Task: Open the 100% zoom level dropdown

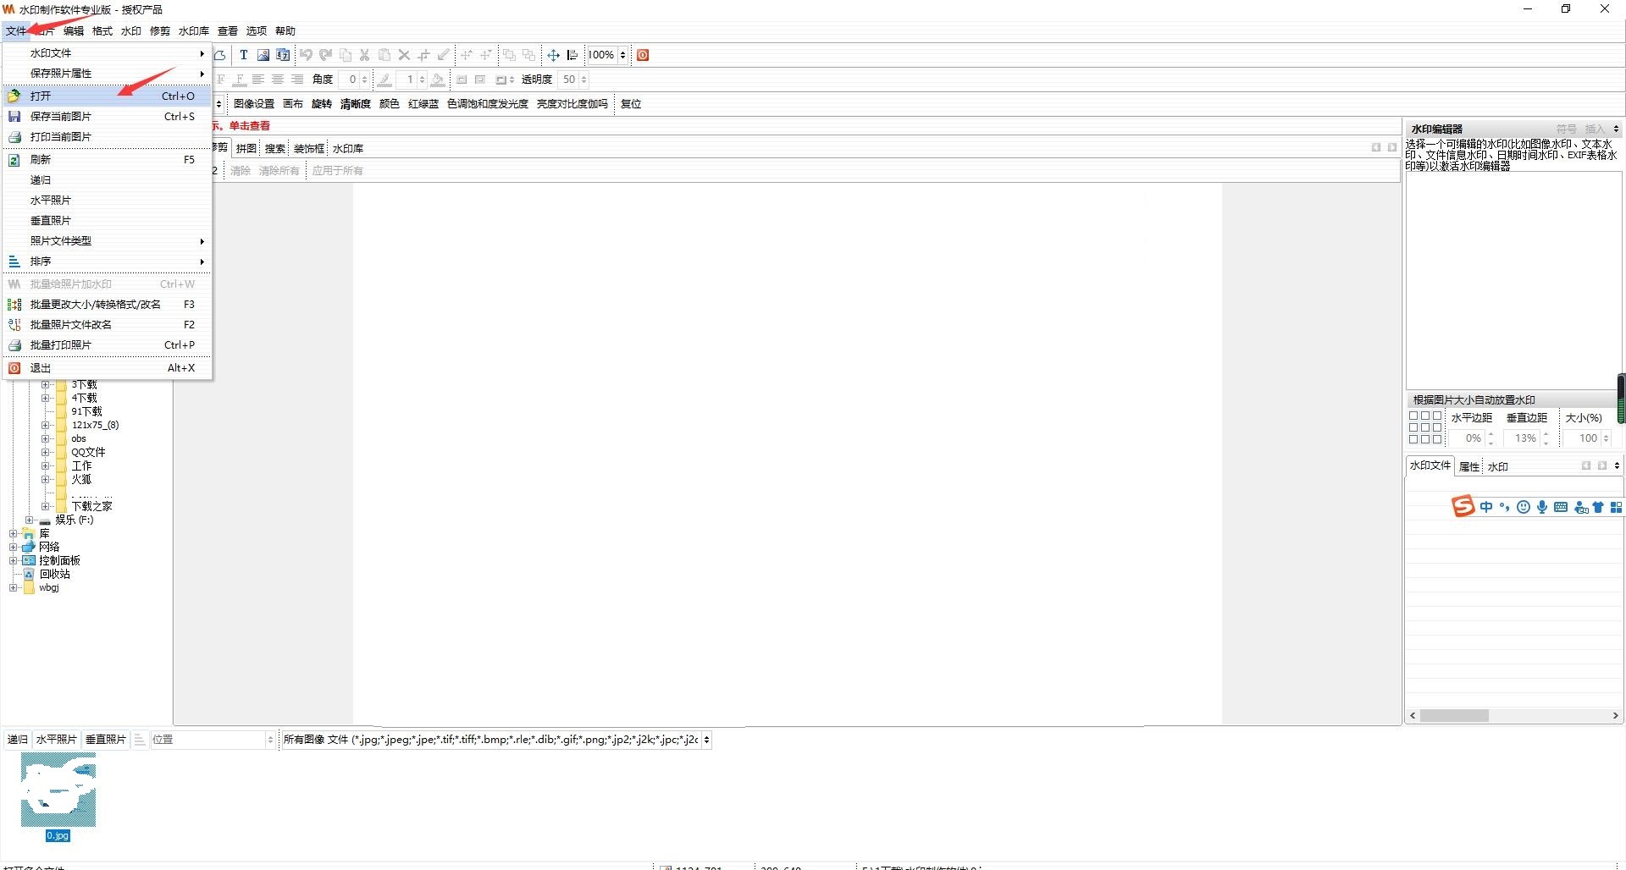Action: pos(622,55)
